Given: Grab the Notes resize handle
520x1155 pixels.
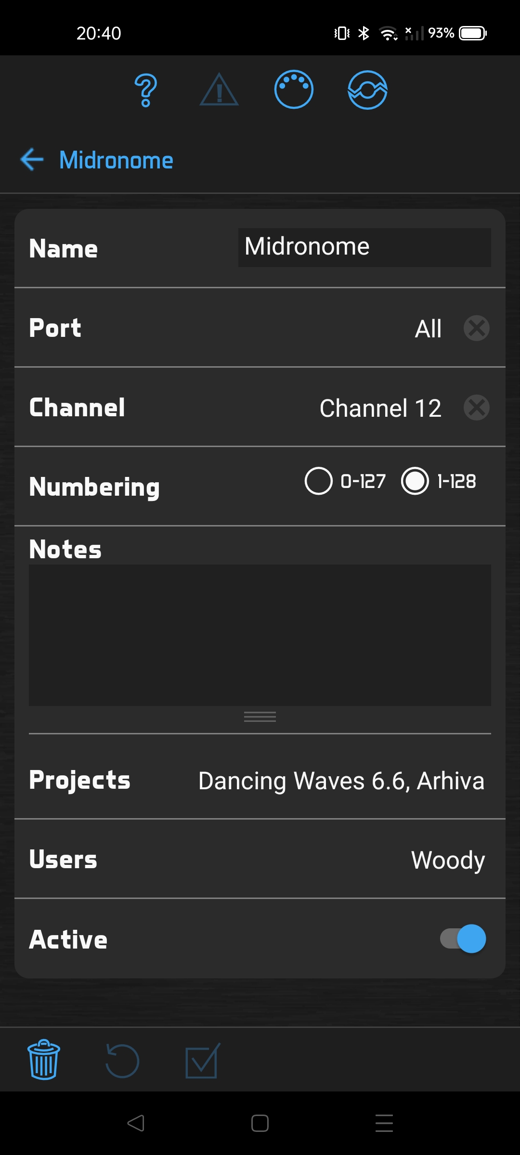Looking at the screenshot, I should [x=260, y=717].
